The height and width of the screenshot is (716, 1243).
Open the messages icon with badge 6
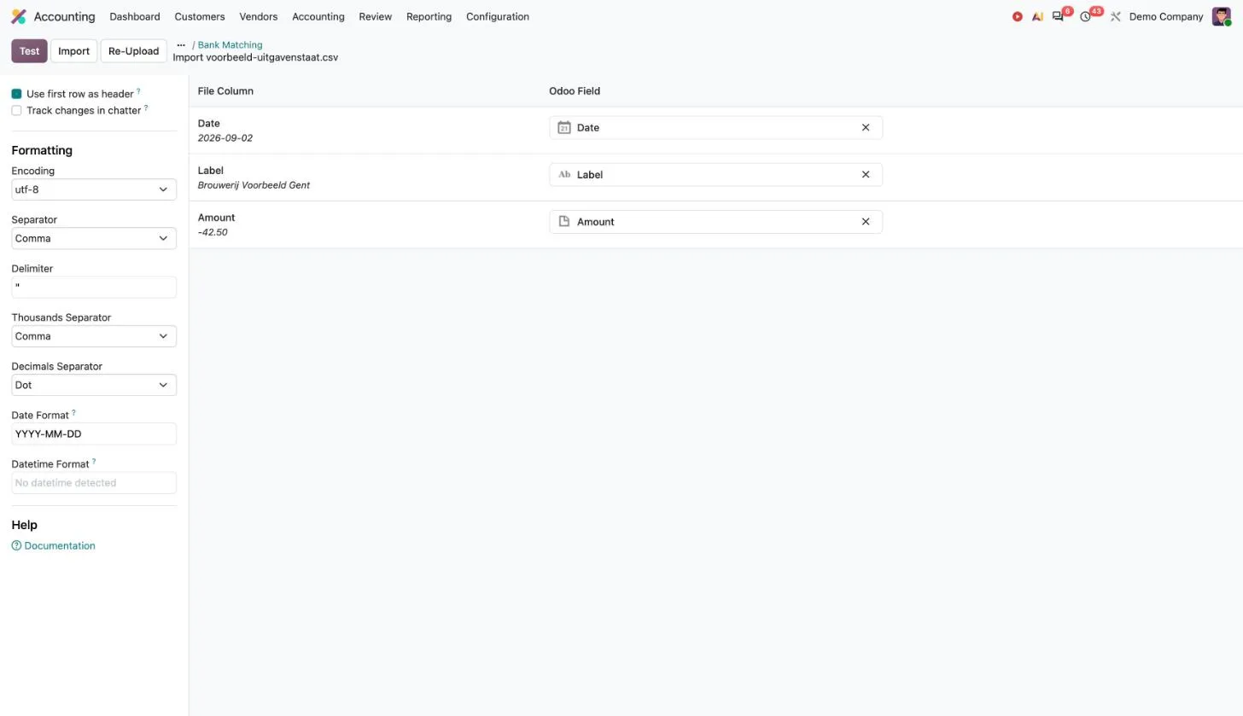point(1059,16)
